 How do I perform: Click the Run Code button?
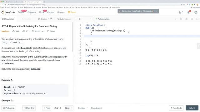(x=176, y=108)
